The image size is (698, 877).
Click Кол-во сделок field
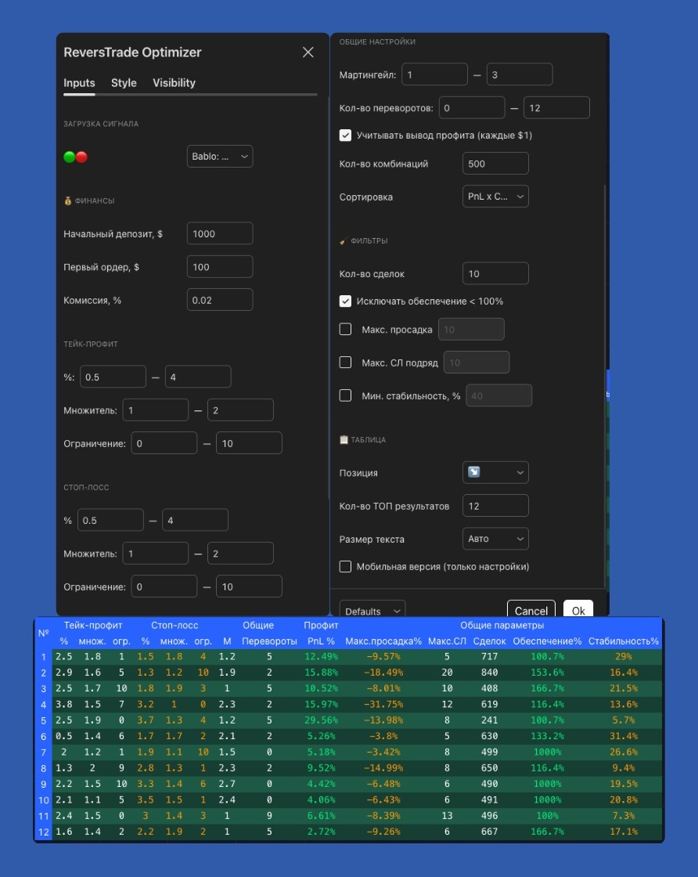point(495,273)
